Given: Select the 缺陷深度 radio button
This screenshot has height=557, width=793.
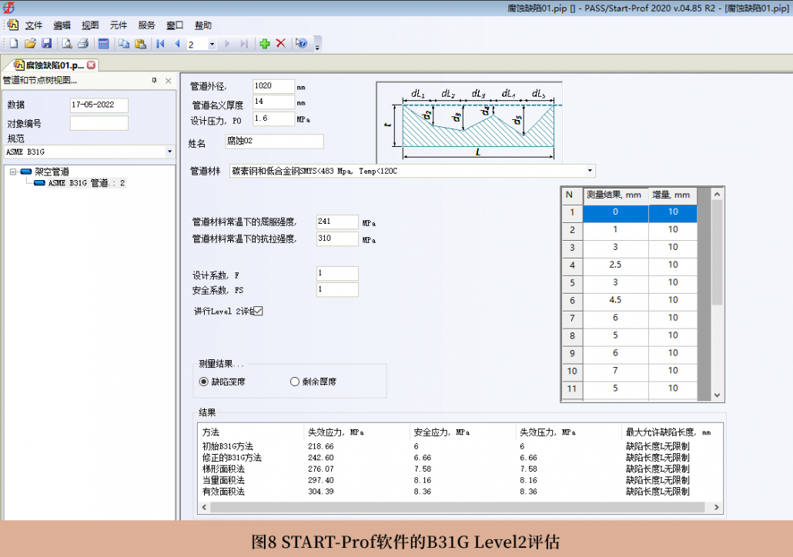Looking at the screenshot, I should coord(204,382).
